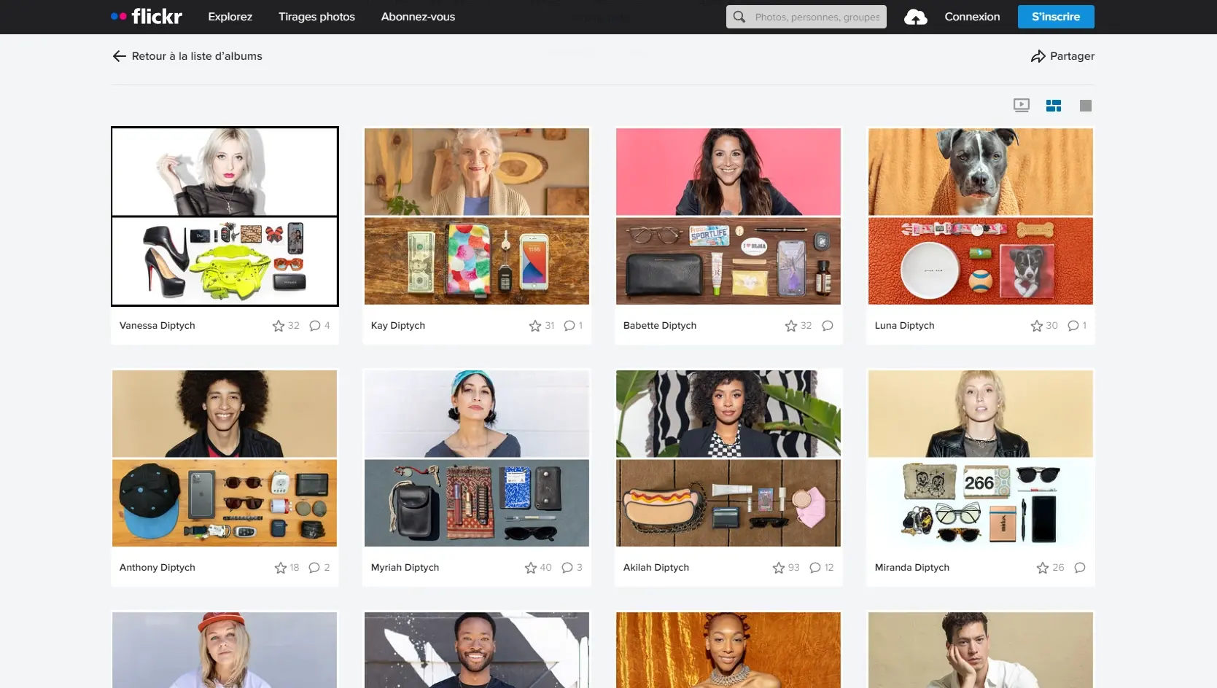Click the back arrow to album list
This screenshot has width=1217, height=688.
pos(120,56)
